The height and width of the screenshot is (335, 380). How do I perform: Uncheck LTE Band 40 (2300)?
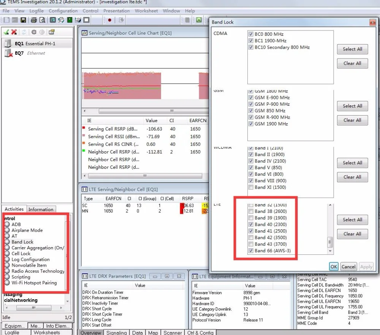pyautogui.click(x=251, y=224)
